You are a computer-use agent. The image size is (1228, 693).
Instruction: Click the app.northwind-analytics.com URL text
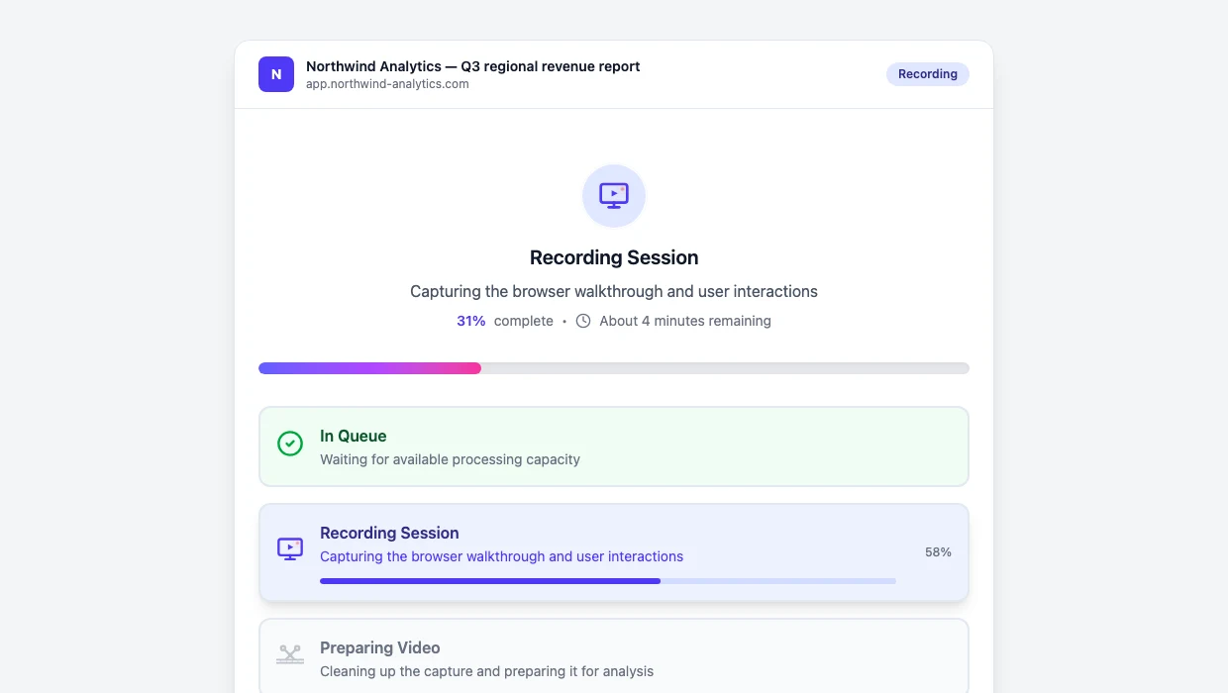pyautogui.click(x=387, y=84)
